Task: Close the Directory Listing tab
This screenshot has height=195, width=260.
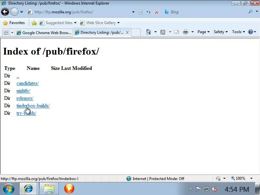Action: click(x=127, y=32)
